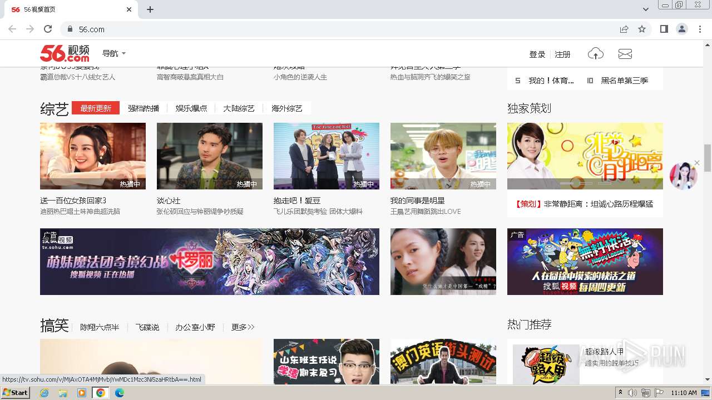Click the floating girl avatar icon
712x400 pixels.
[683, 177]
